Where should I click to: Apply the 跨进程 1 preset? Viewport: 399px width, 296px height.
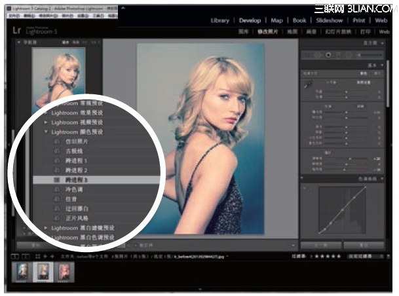point(77,161)
